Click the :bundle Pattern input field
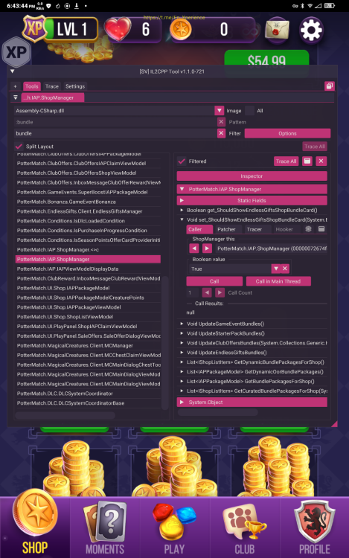Screen dimensions: 349x558 (115, 122)
